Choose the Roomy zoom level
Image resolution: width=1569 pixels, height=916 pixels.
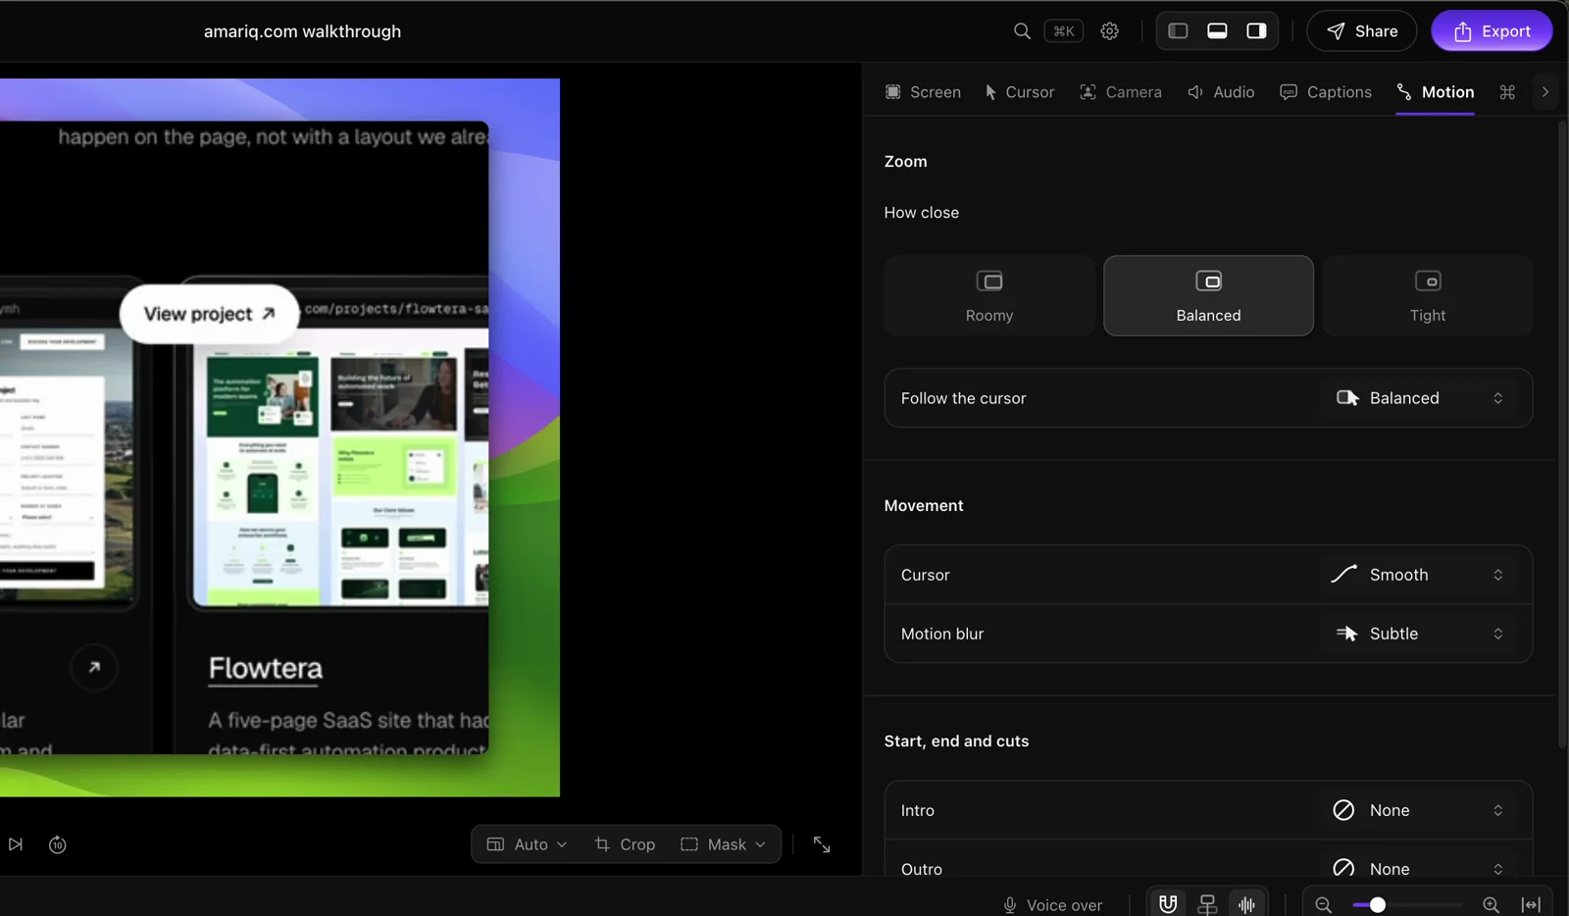click(x=989, y=296)
